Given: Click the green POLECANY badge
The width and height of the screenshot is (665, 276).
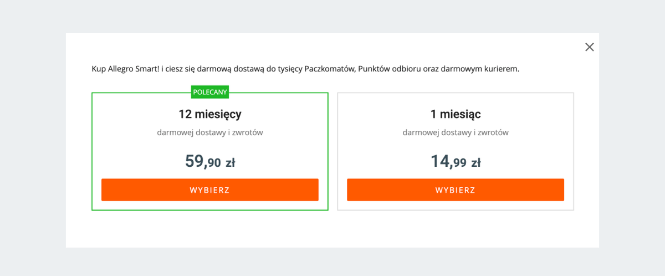Looking at the screenshot, I should [210, 92].
